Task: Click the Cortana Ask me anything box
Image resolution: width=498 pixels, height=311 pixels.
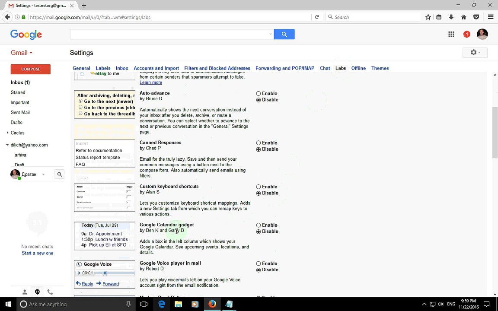Action: (x=76, y=304)
